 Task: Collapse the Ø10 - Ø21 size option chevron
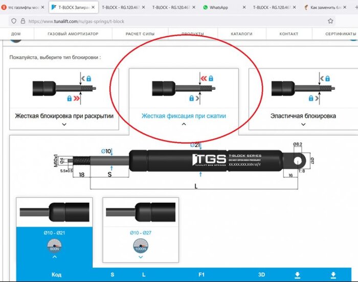coord(54,257)
